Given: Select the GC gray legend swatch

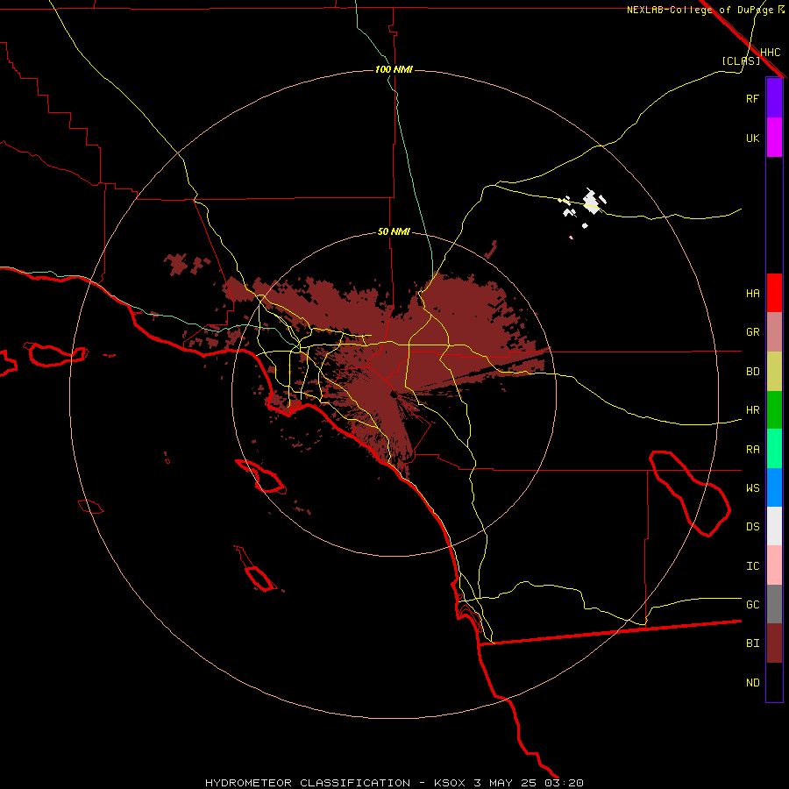Looking at the screenshot, I should pos(774,604).
